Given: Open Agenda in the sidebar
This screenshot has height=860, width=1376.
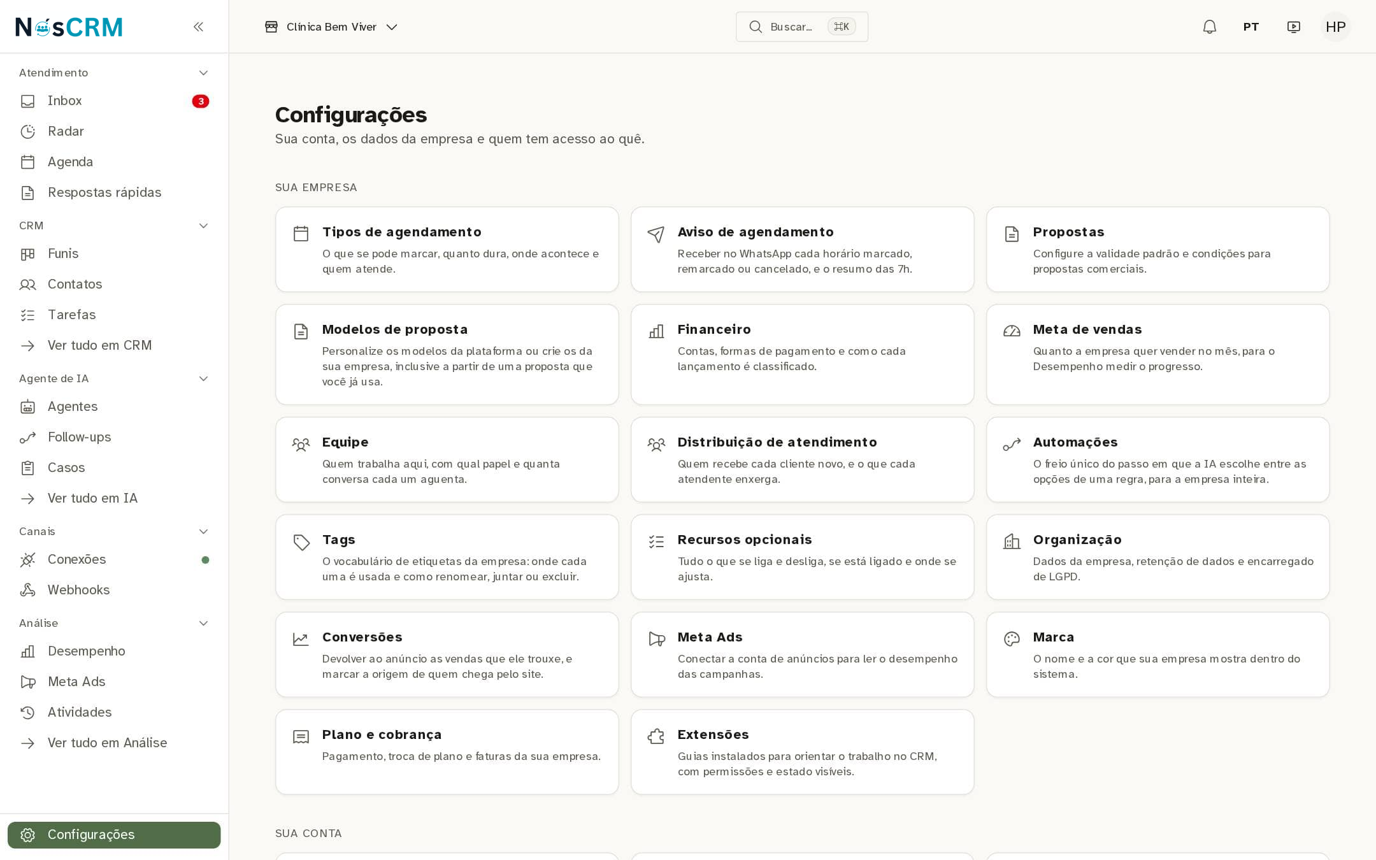Looking at the screenshot, I should click(114, 162).
